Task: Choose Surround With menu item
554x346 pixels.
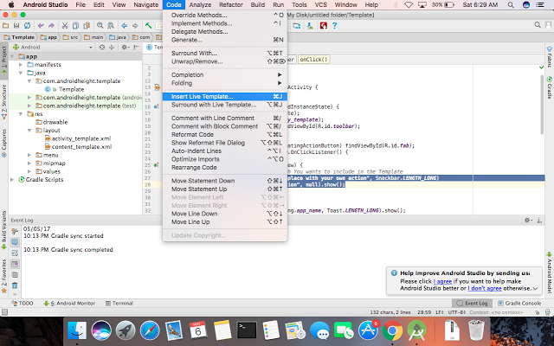Action: (225, 54)
